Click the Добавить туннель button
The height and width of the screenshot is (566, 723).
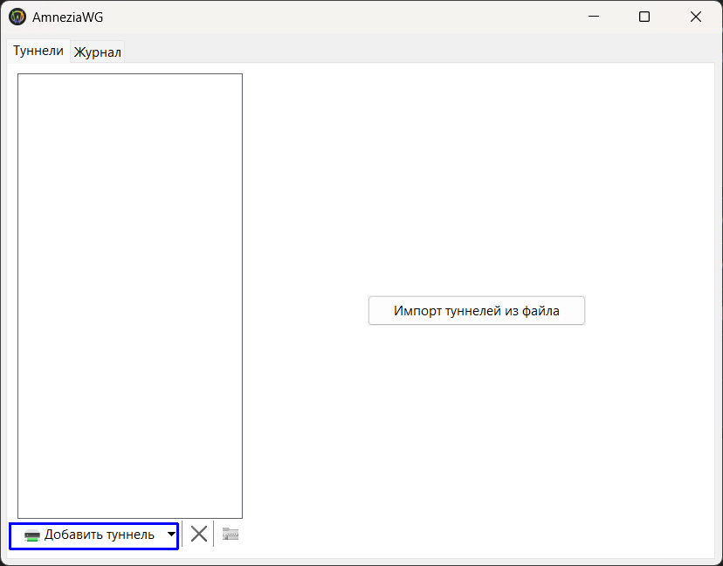tap(90, 535)
